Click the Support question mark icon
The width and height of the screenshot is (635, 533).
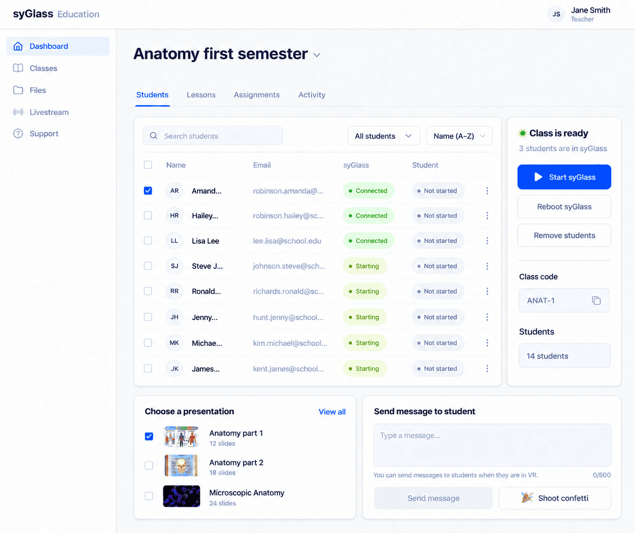point(18,134)
